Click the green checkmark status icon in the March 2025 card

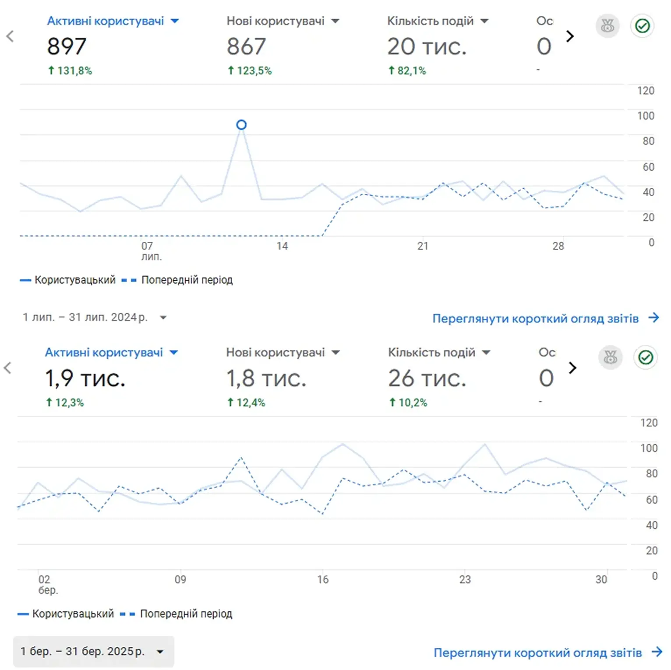(645, 358)
